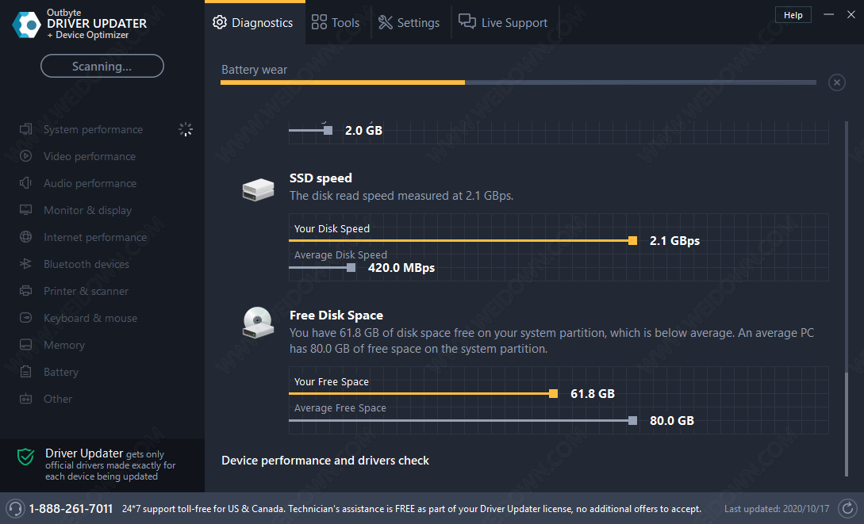
Task: Click the 1-888-261-7011 support phone number
Action: pos(71,509)
